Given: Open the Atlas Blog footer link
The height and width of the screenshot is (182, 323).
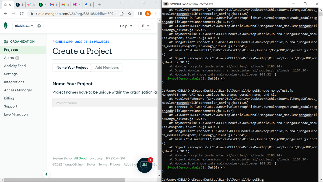Looking at the screenshot, I should [x=131, y=164].
